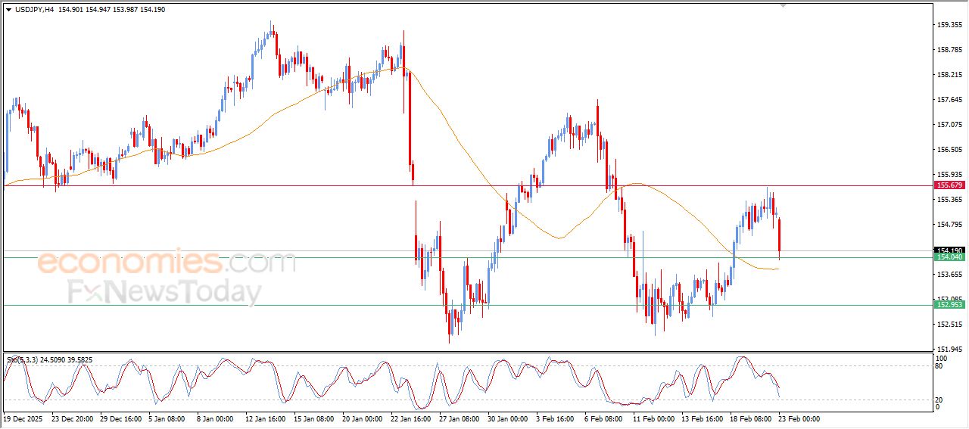
Task: Click the 157.075 price axis label
Action: 949,125
